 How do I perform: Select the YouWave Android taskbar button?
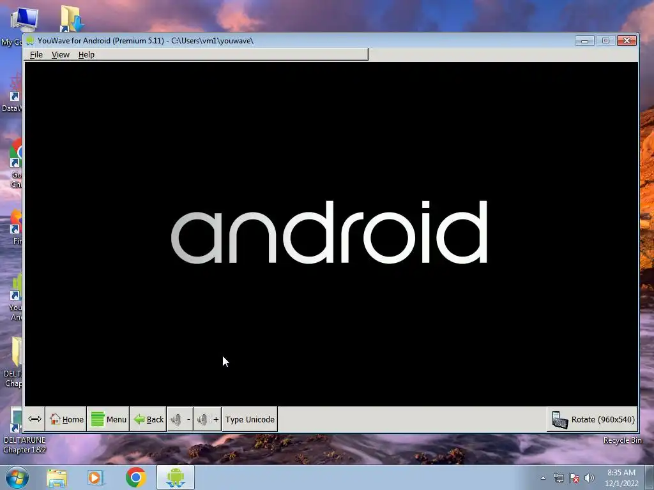pyautogui.click(x=176, y=477)
